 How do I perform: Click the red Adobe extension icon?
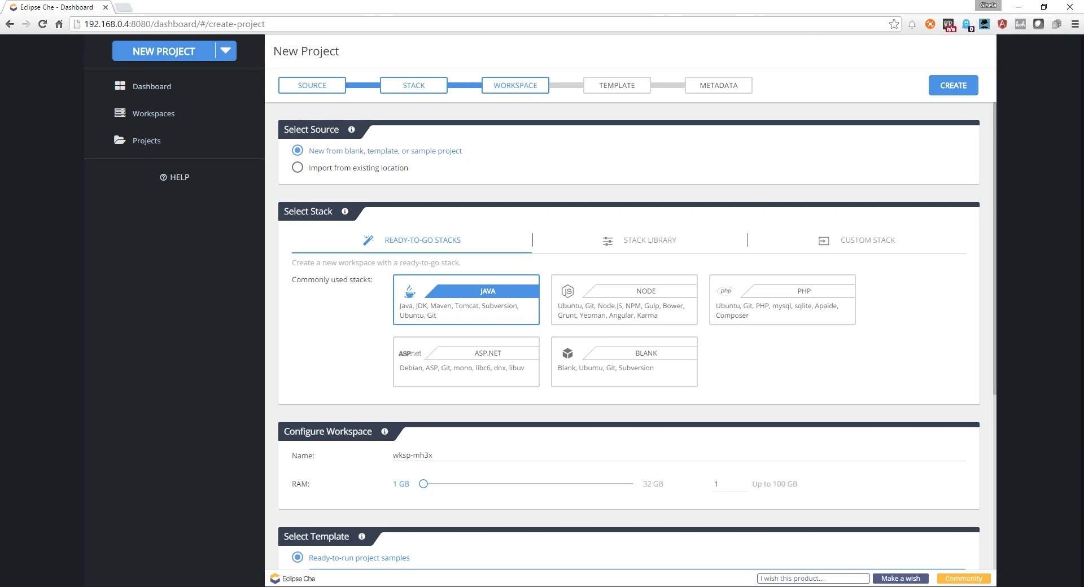coord(1002,24)
